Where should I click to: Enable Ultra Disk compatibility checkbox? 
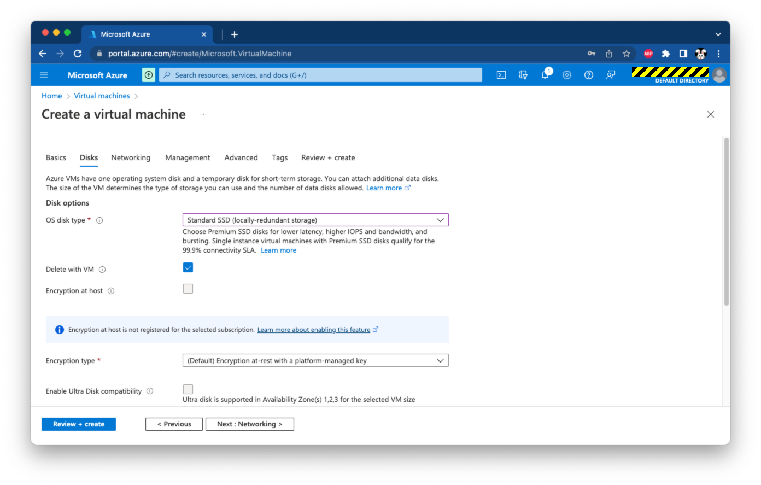pos(188,389)
